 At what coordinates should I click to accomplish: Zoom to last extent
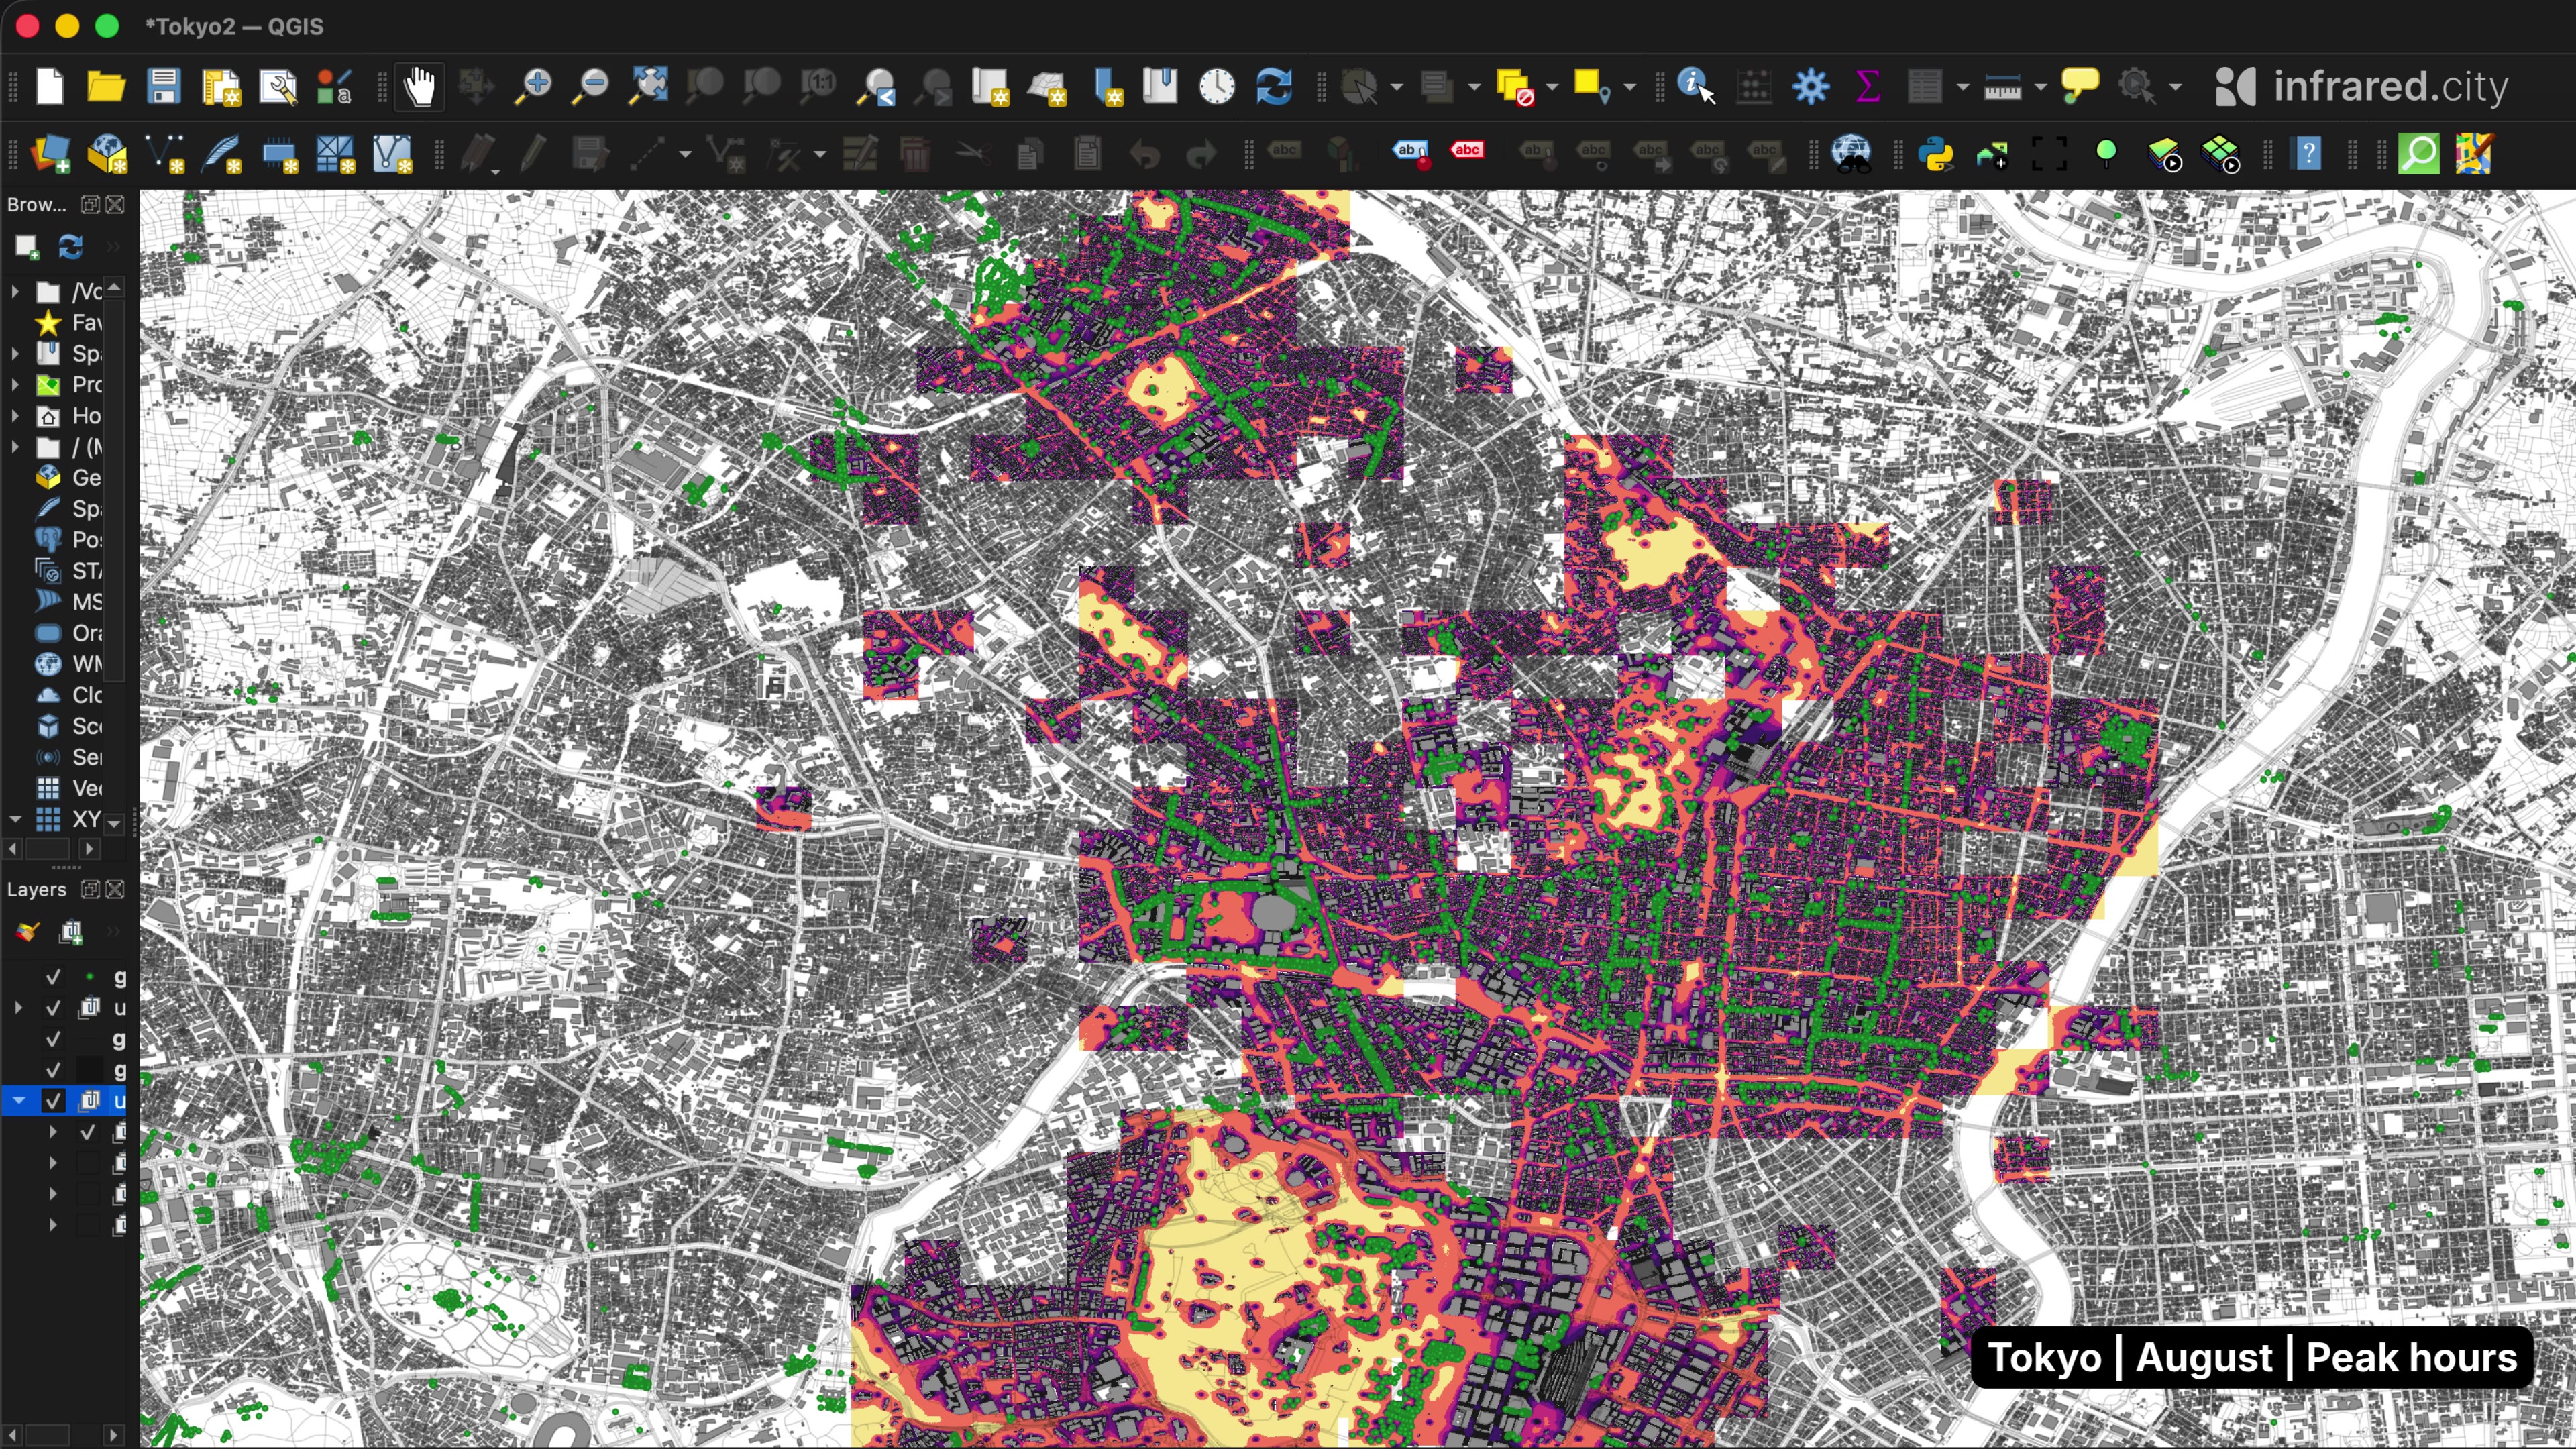coord(877,87)
